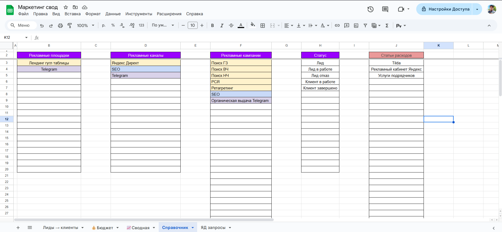This screenshot has height=232, width=502.
Task: Apply percent format
Action: coord(113,26)
